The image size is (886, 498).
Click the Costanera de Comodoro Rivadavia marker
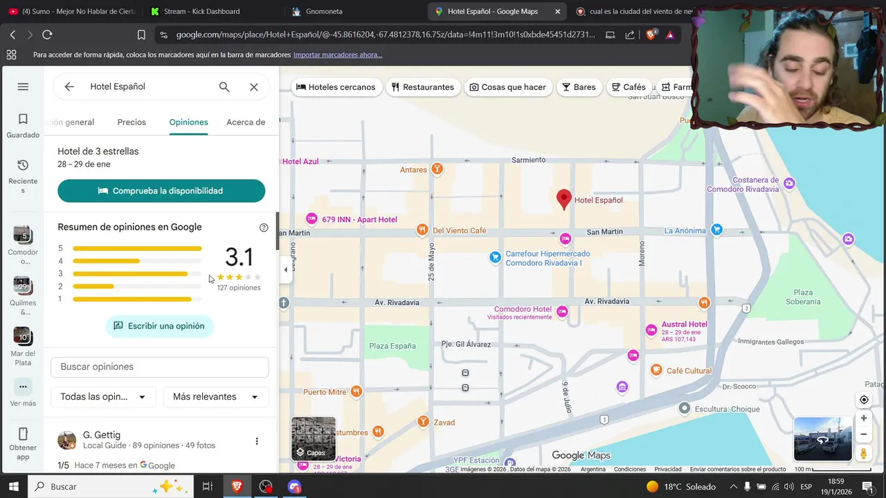pyautogui.click(x=789, y=183)
